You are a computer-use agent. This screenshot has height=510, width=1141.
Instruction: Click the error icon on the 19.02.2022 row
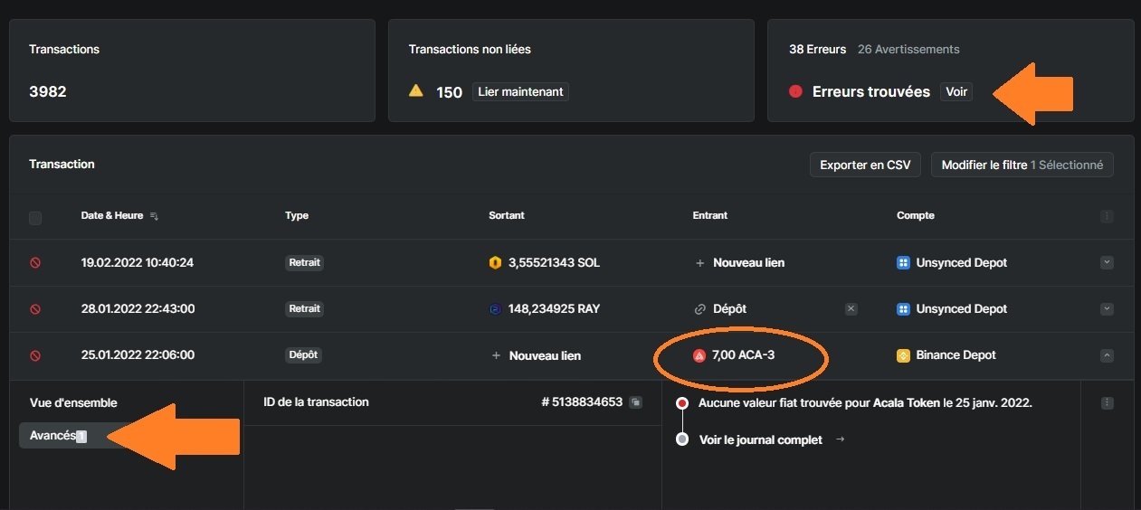point(35,263)
